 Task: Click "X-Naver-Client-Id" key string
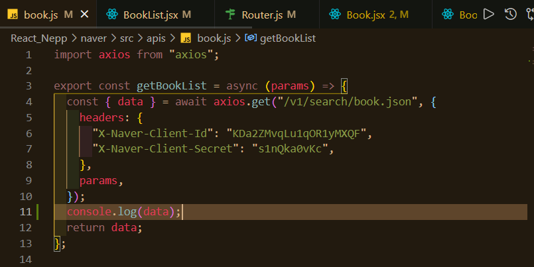click(x=153, y=133)
